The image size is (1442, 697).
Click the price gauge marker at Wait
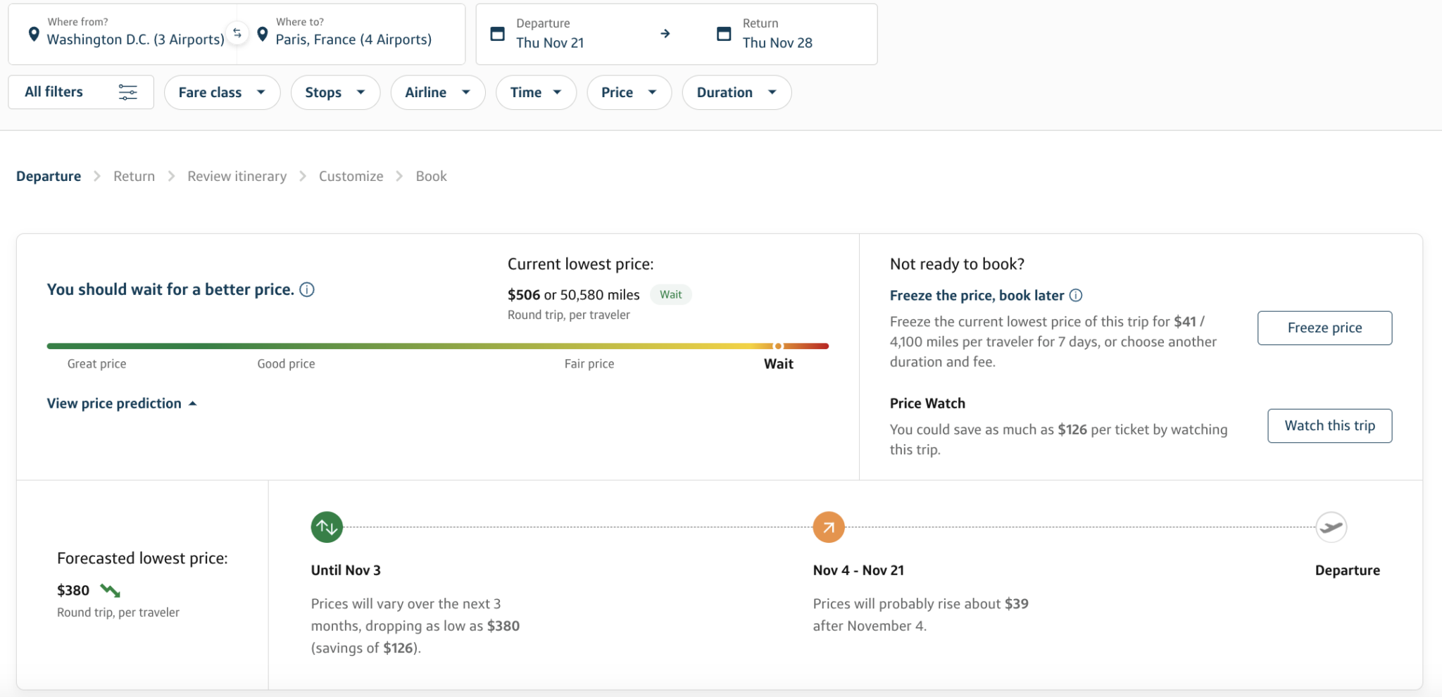778,346
